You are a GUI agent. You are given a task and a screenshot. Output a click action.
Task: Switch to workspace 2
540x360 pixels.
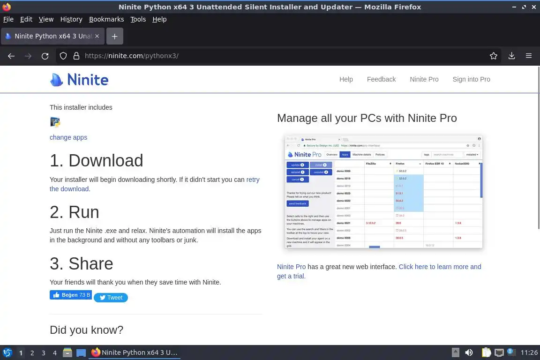pos(32,353)
